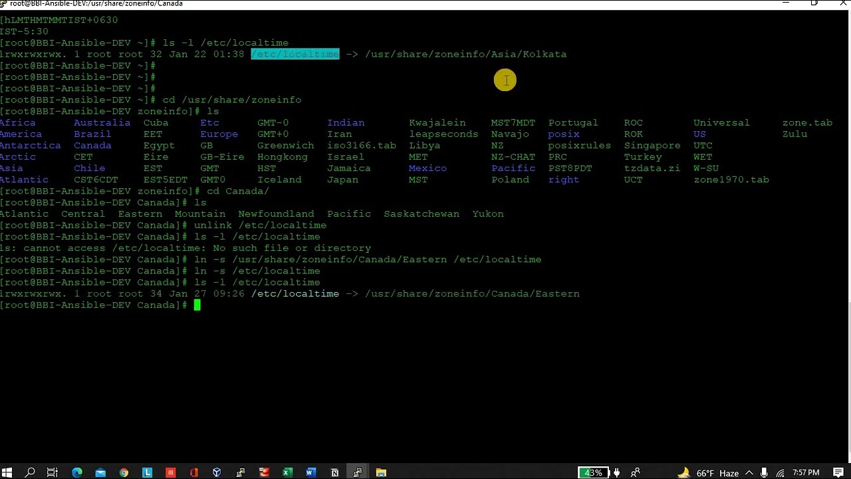Open File Explorer from the taskbar
The width and height of the screenshot is (851, 479).
(x=381, y=472)
